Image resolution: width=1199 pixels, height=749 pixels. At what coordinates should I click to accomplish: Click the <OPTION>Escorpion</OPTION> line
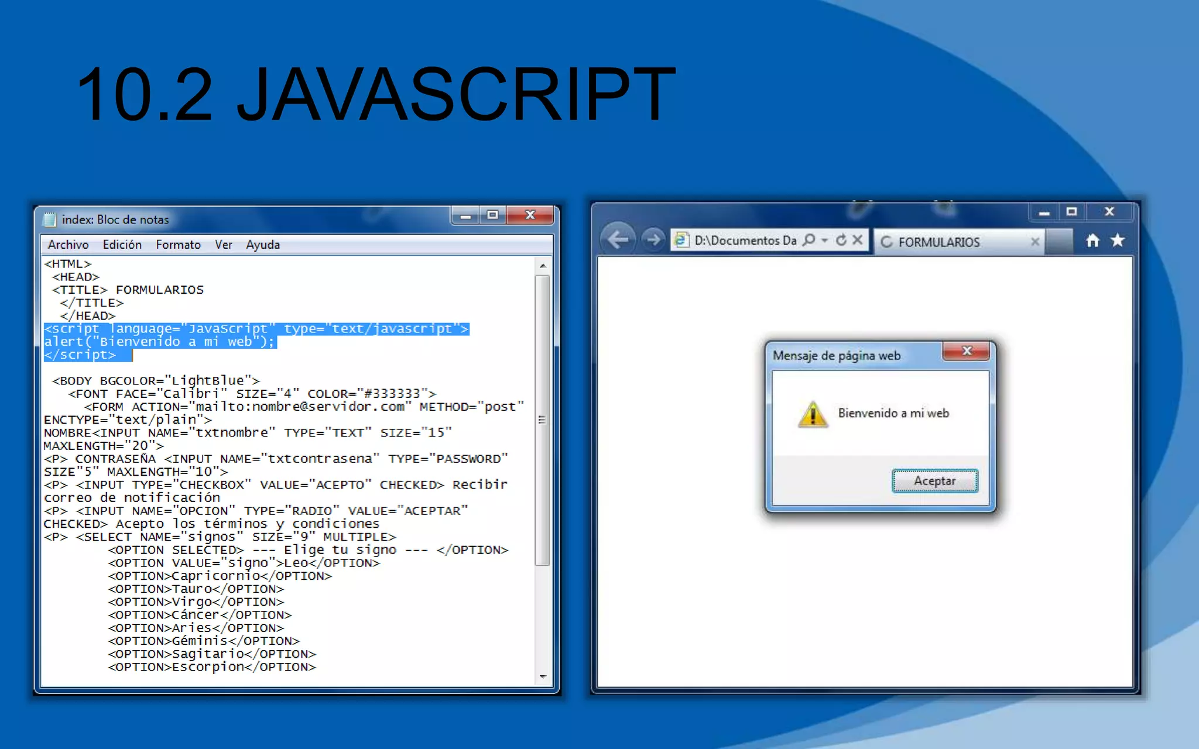click(212, 667)
